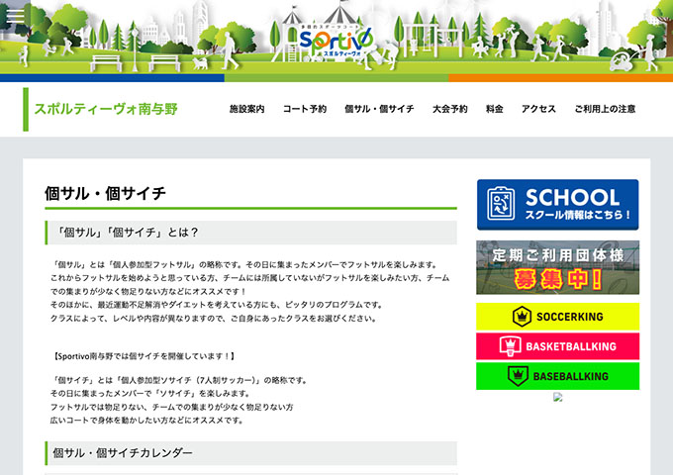The height and width of the screenshot is (475, 673).
Task: Click the 個サル・個サイチ page heading
Action: tap(105, 193)
